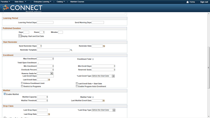Uncheck the Enable Waitlist checkbox
The width and height of the screenshot is (210, 118).
(x=5, y=94)
